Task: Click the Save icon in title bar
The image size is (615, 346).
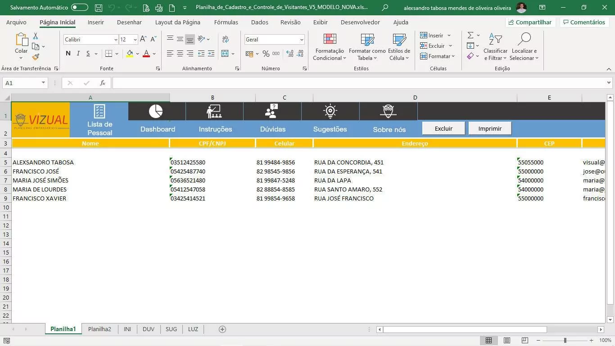Action: tap(99, 8)
